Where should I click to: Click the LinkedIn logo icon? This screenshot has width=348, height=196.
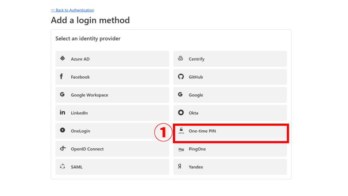coord(63,112)
